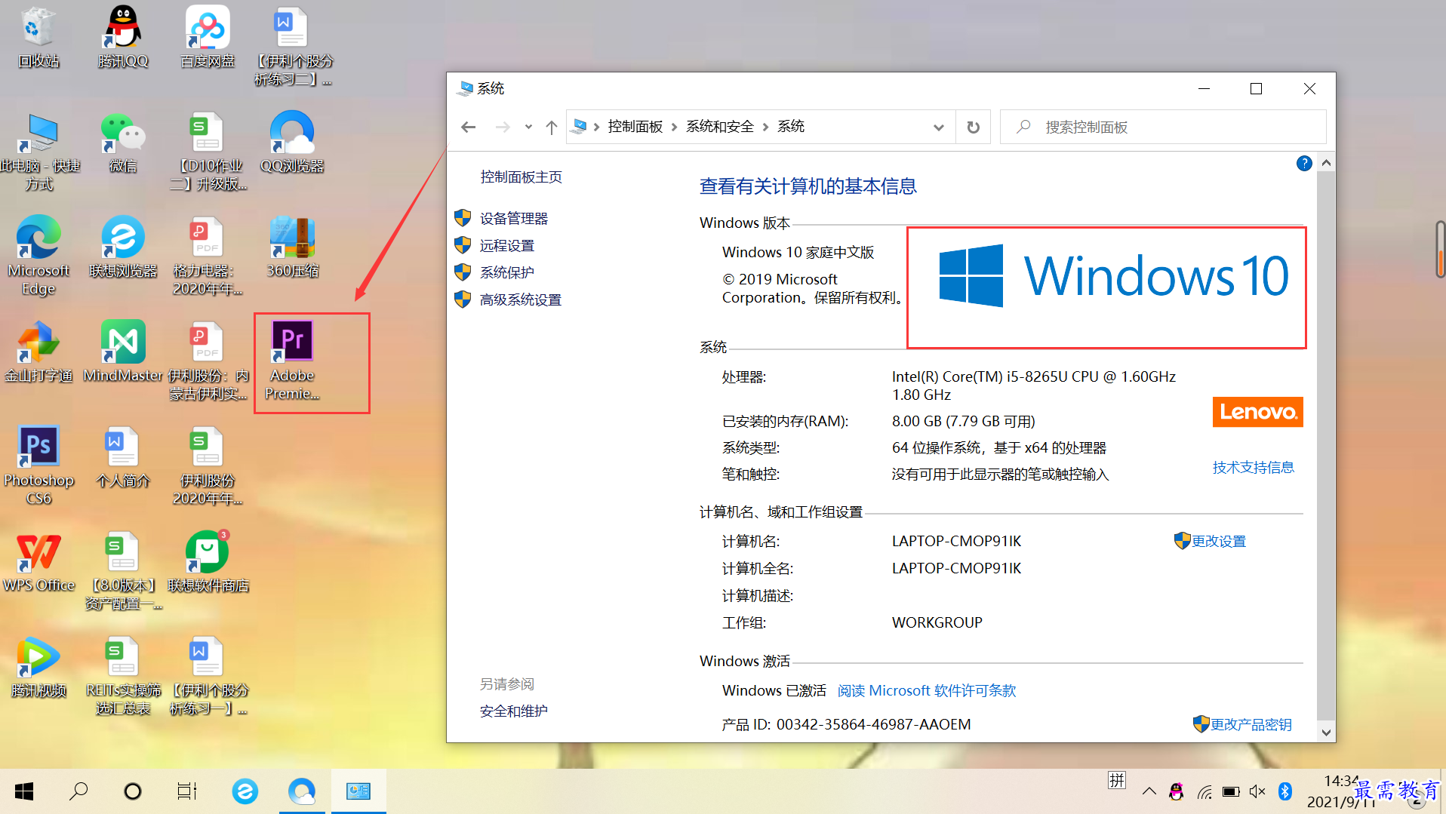Go up one level arrow
The width and height of the screenshot is (1446, 814).
pyautogui.click(x=552, y=127)
